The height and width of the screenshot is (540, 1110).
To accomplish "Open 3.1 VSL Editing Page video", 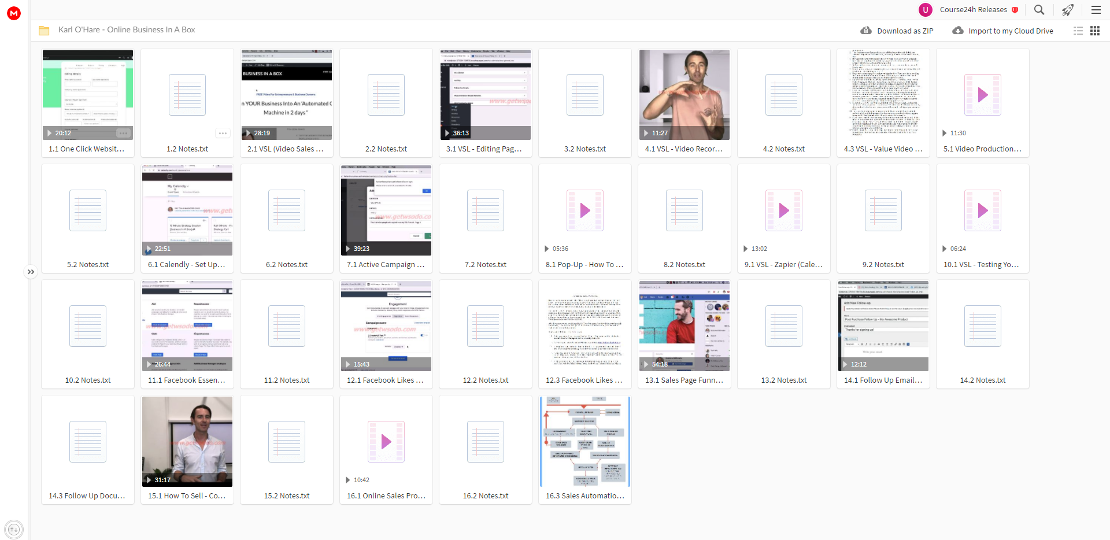I will click(486, 95).
